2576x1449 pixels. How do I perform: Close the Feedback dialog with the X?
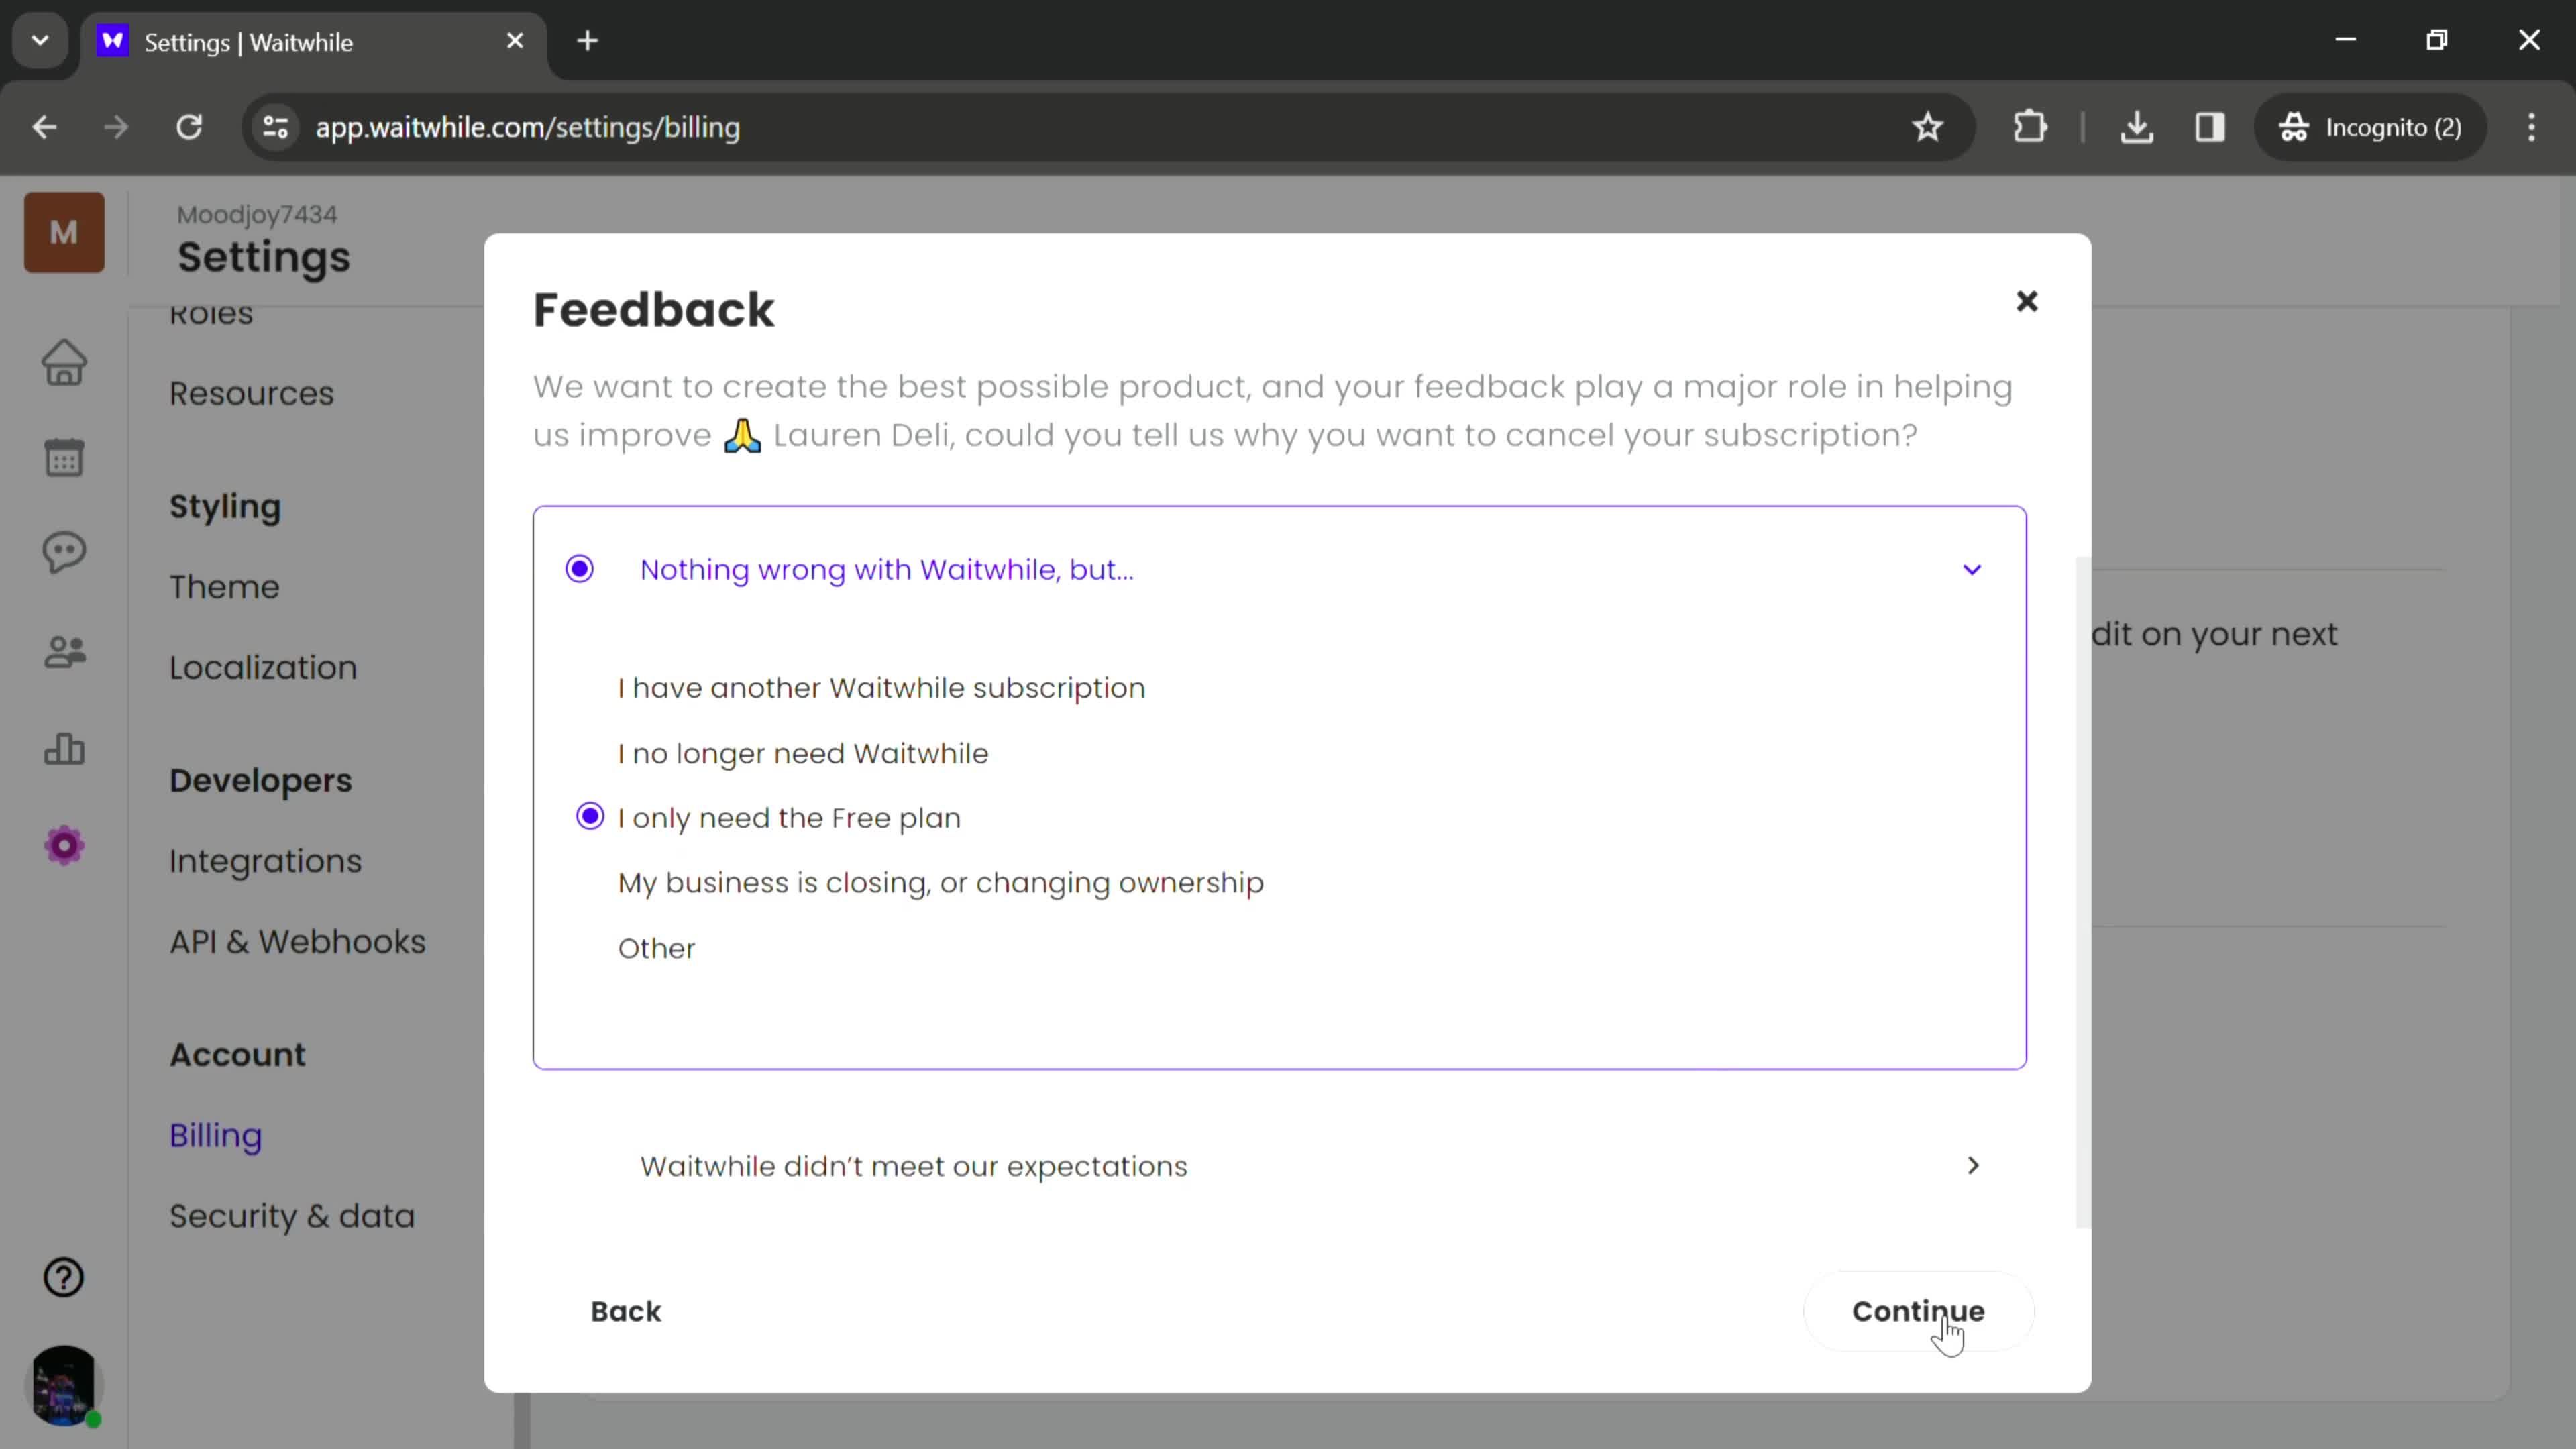click(2026, 301)
